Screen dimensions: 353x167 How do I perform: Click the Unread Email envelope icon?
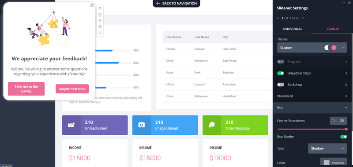tap(71, 125)
